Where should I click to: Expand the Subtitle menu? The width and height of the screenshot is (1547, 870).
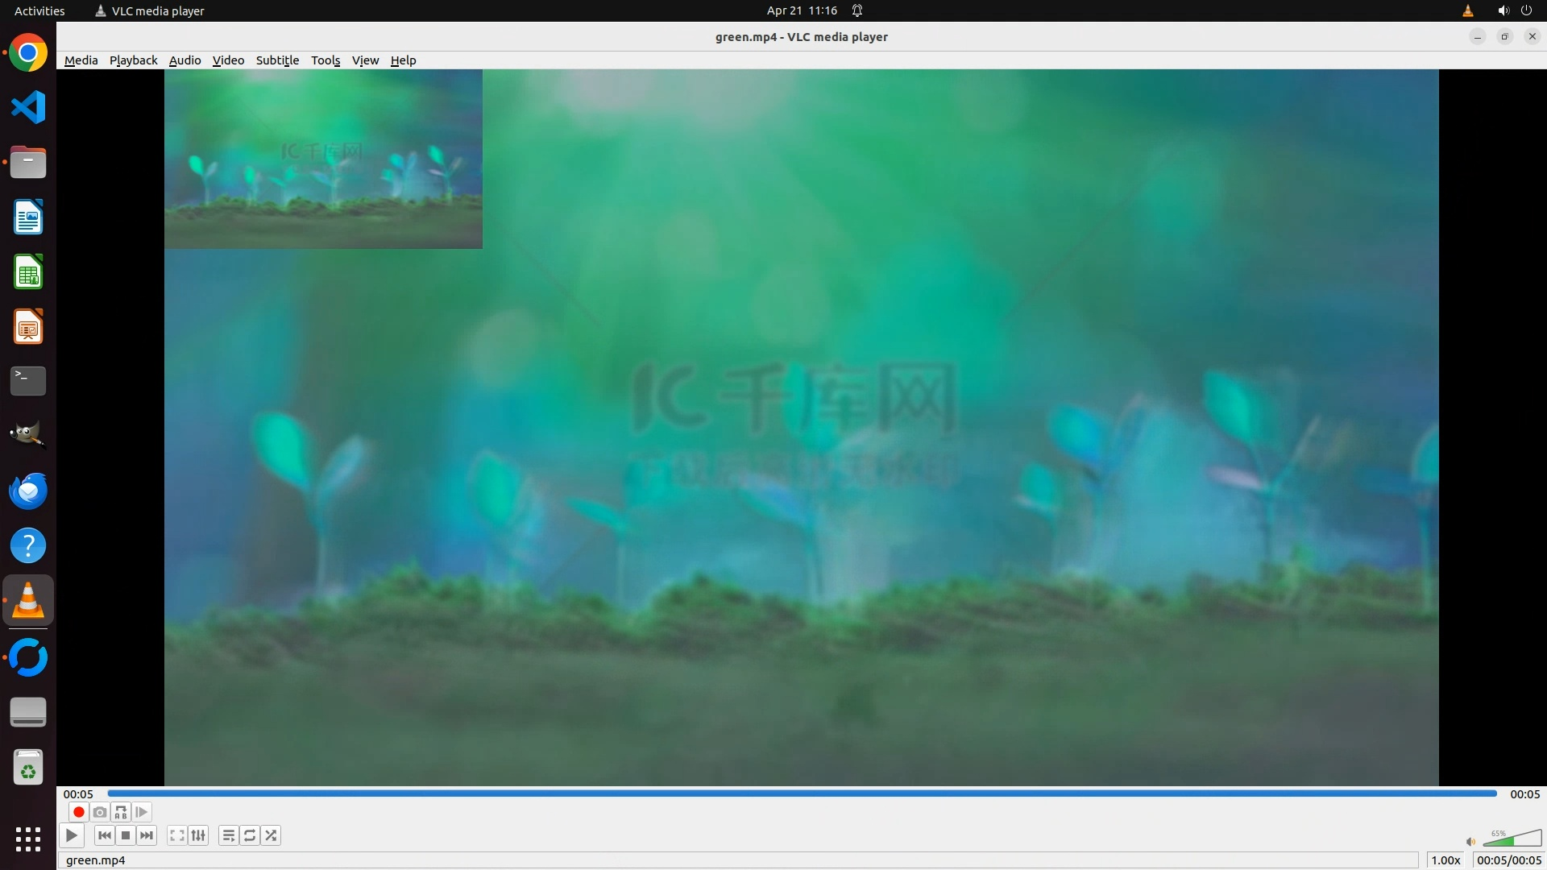[x=277, y=60]
